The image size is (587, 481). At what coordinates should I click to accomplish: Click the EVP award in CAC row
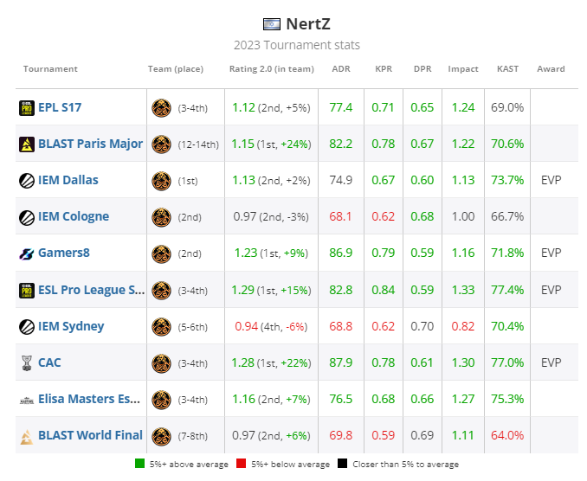point(551,362)
